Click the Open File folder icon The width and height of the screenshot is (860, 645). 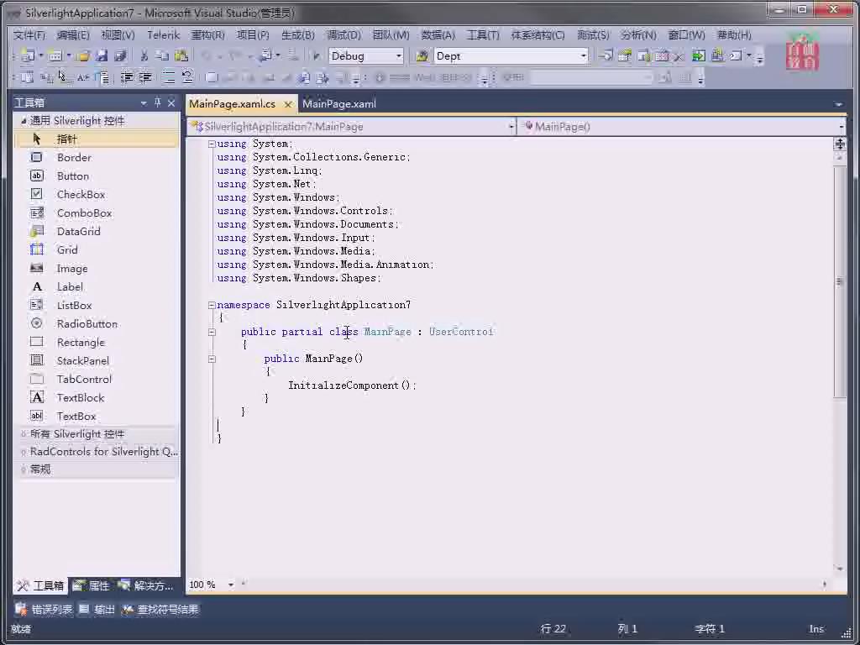point(83,56)
